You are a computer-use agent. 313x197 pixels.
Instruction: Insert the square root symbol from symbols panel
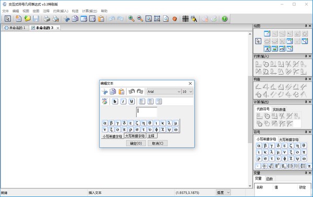(271, 166)
